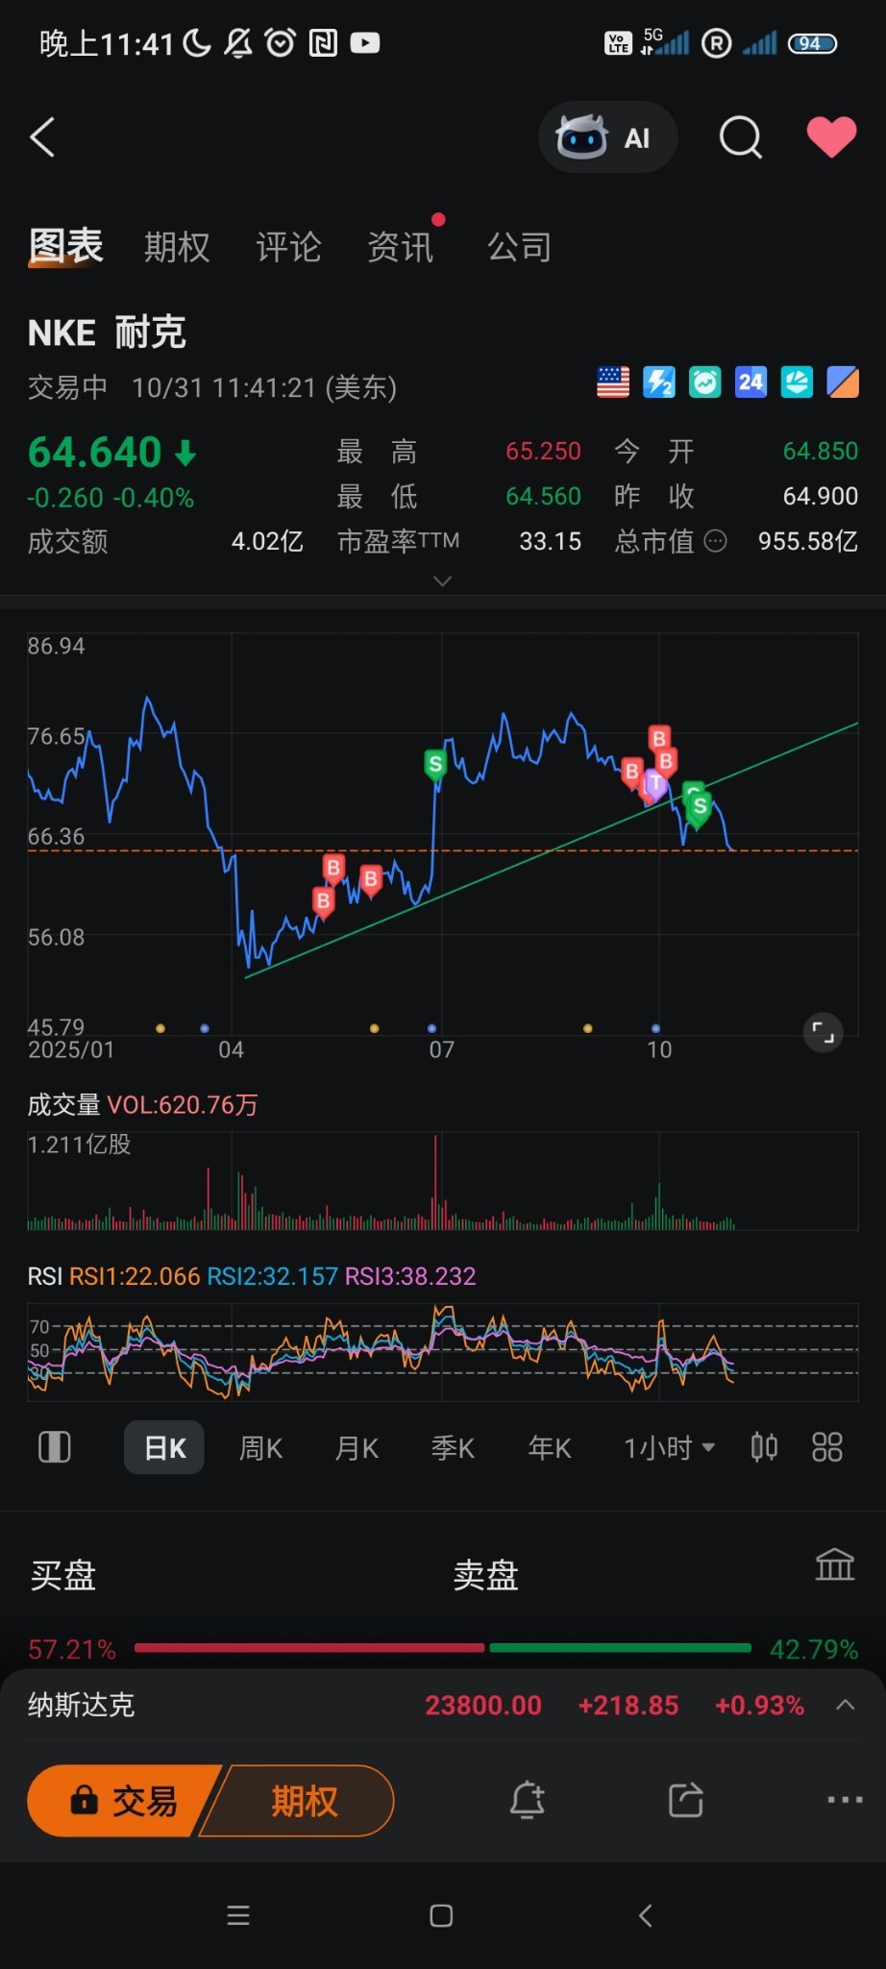Tap the 955.58亿 market cap value
Viewport: 886px width, 1969px height.
point(807,542)
